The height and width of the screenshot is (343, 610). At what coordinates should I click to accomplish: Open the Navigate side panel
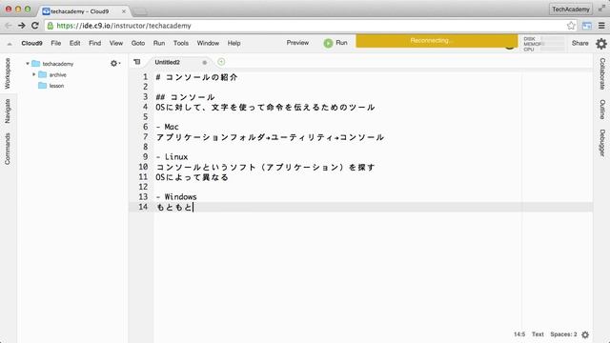tap(8, 111)
